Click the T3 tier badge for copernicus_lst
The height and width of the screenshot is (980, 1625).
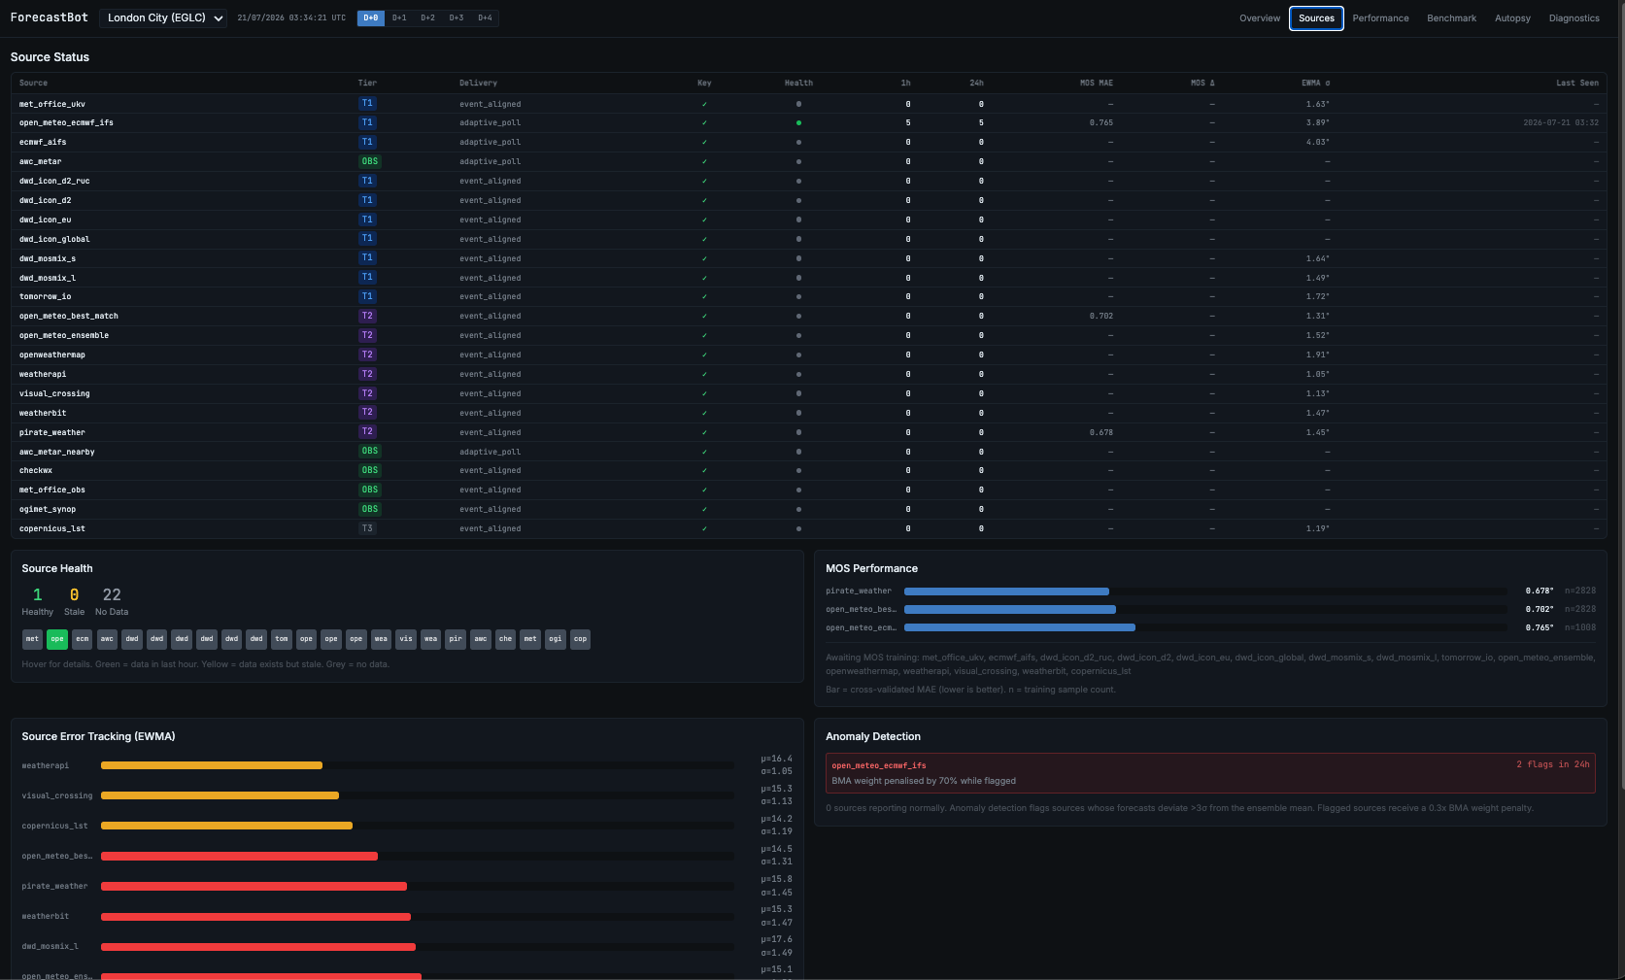[367, 528]
